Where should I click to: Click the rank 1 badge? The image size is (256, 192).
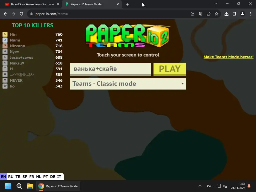click(x=5, y=34)
